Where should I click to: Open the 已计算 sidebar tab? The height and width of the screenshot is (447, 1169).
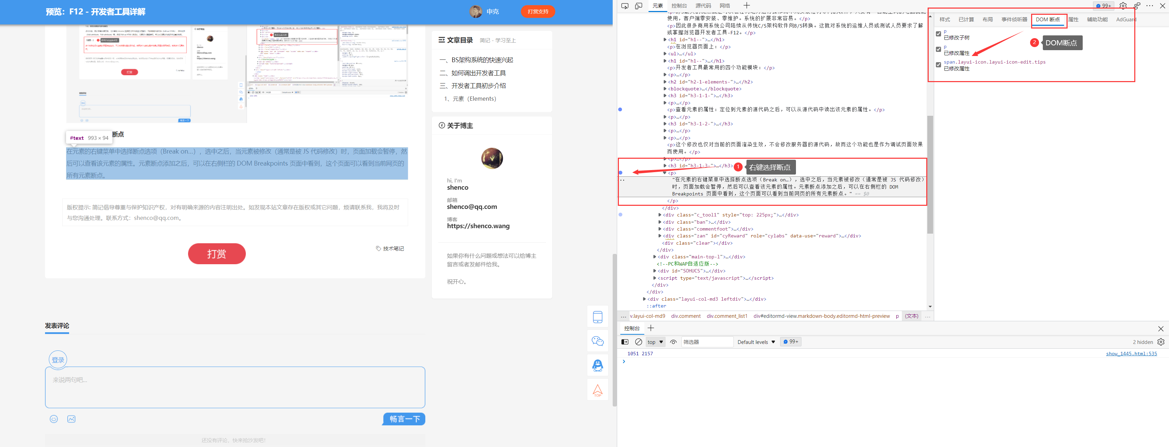point(966,20)
